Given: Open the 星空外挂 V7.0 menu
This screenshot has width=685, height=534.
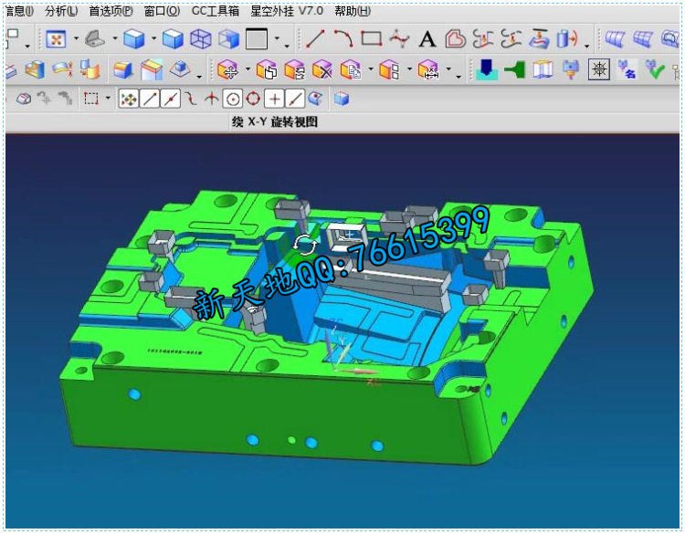Looking at the screenshot, I should click(287, 11).
